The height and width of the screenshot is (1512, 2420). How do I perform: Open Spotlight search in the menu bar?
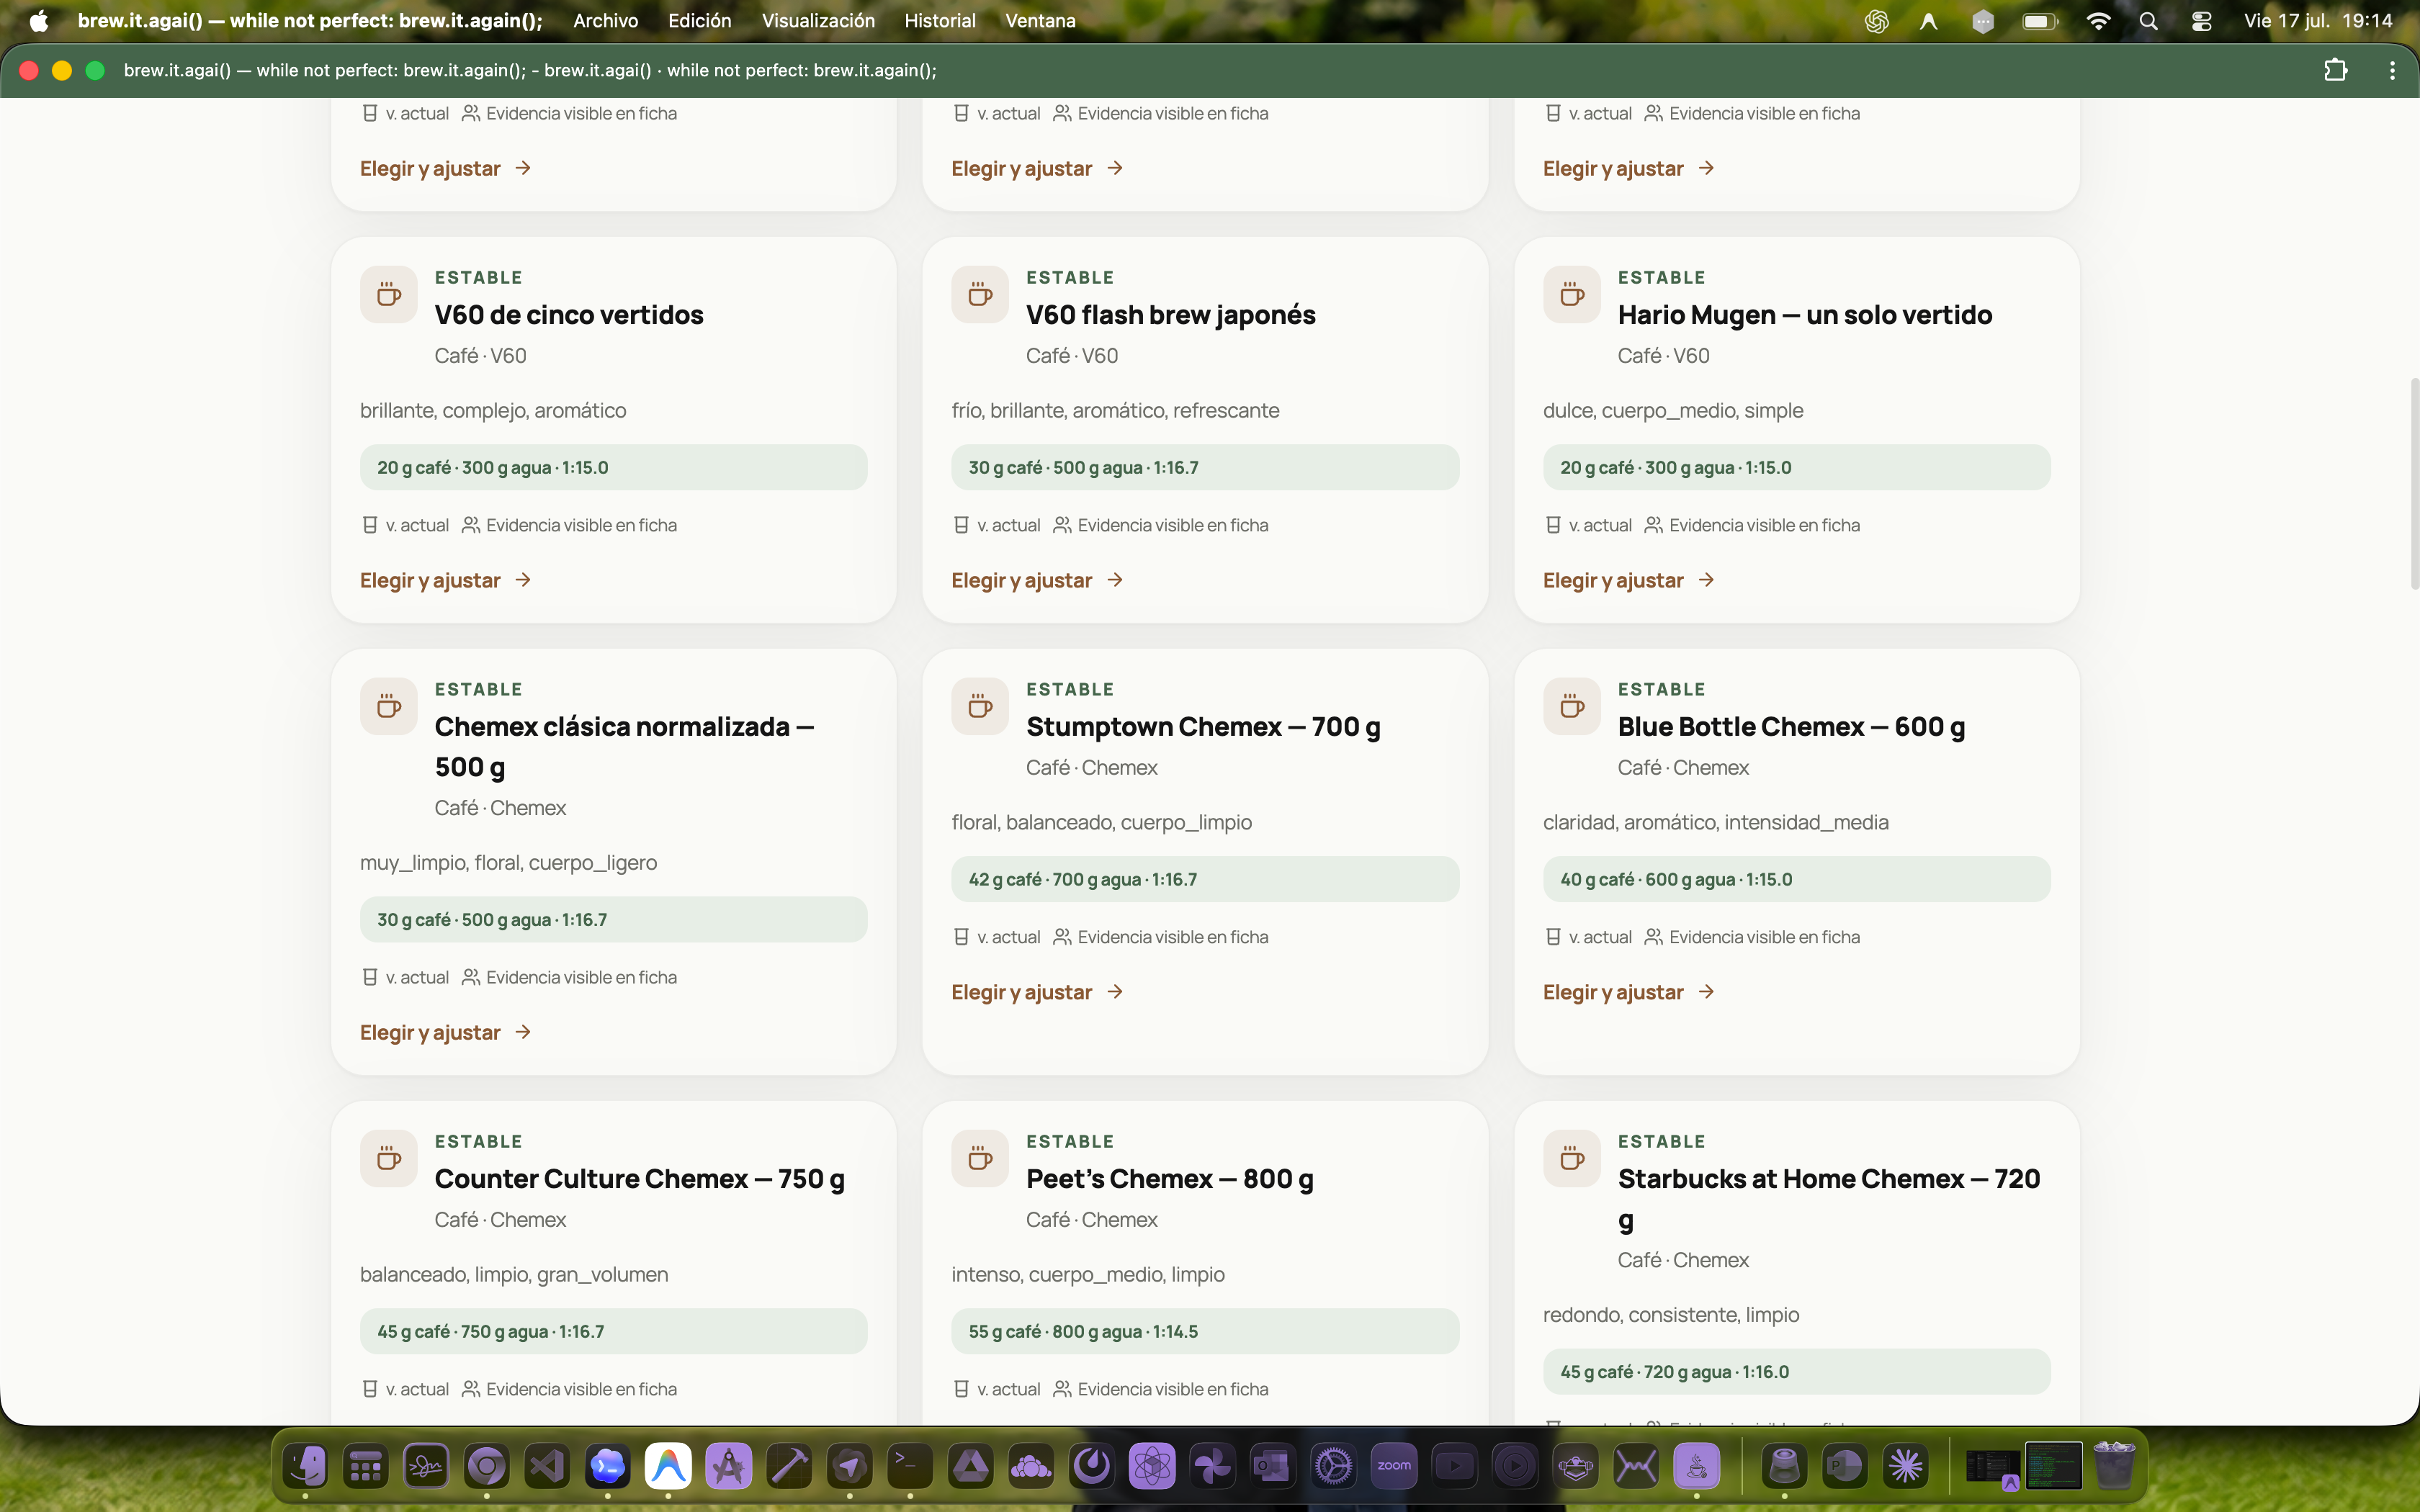click(x=2148, y=21)
